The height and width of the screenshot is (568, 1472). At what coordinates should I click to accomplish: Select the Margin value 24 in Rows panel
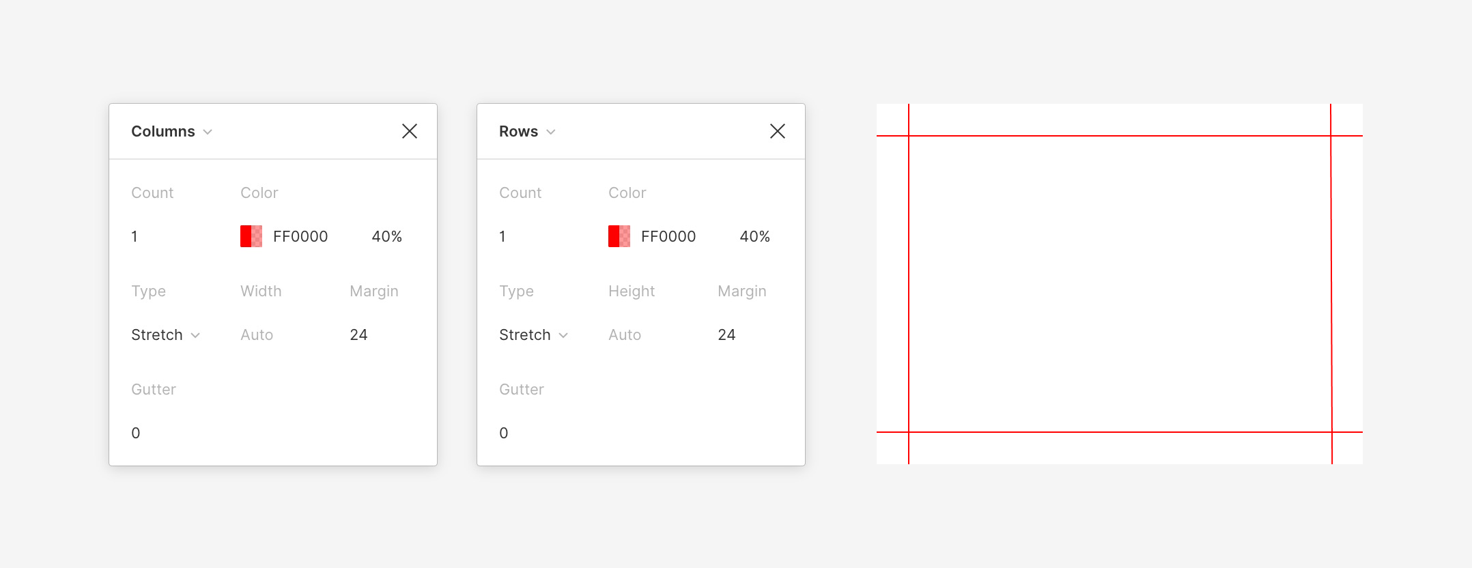point(727,335)
